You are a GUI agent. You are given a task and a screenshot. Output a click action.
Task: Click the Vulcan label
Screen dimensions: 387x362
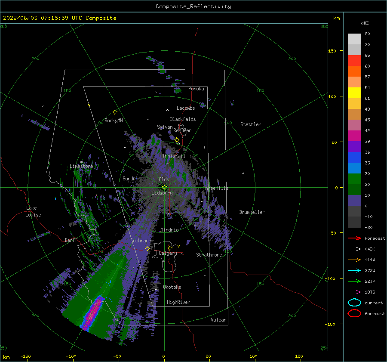(218, 320)
